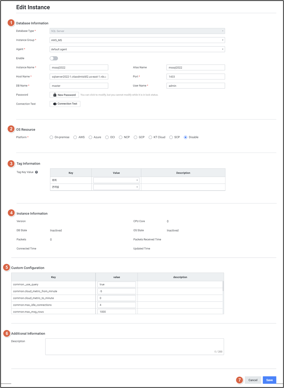Open the Instance Group dropdown

pyautogui.click(x=137, y=40)
